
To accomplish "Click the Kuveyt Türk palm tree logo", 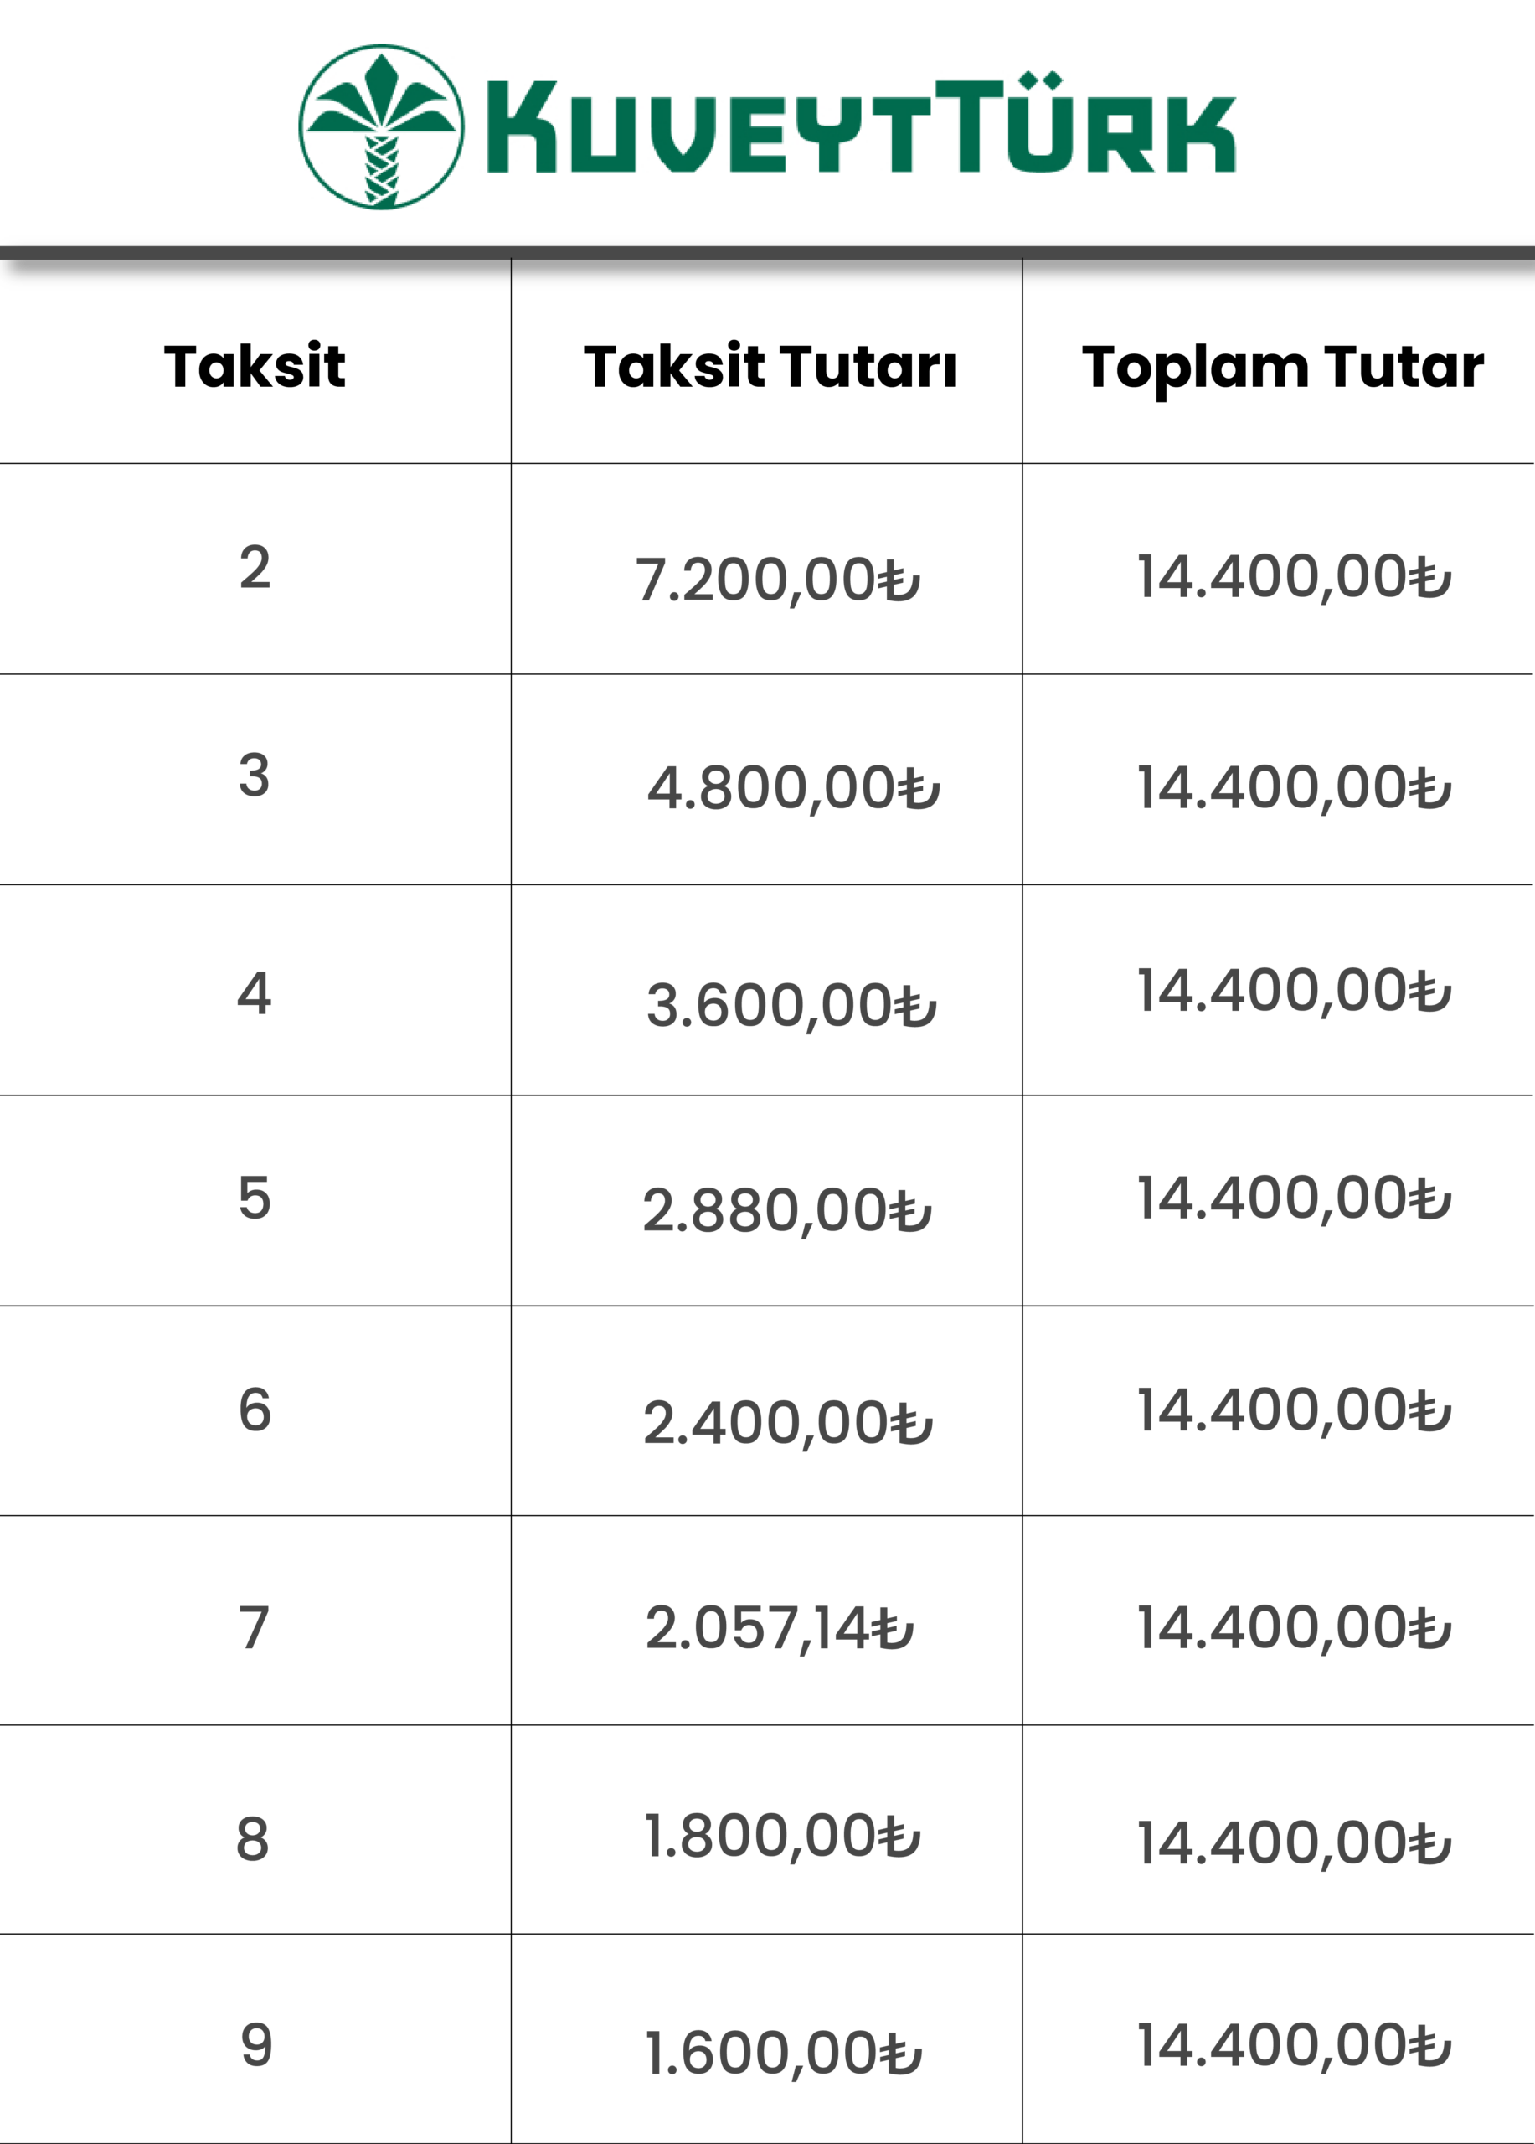I will tap(381, 126).
